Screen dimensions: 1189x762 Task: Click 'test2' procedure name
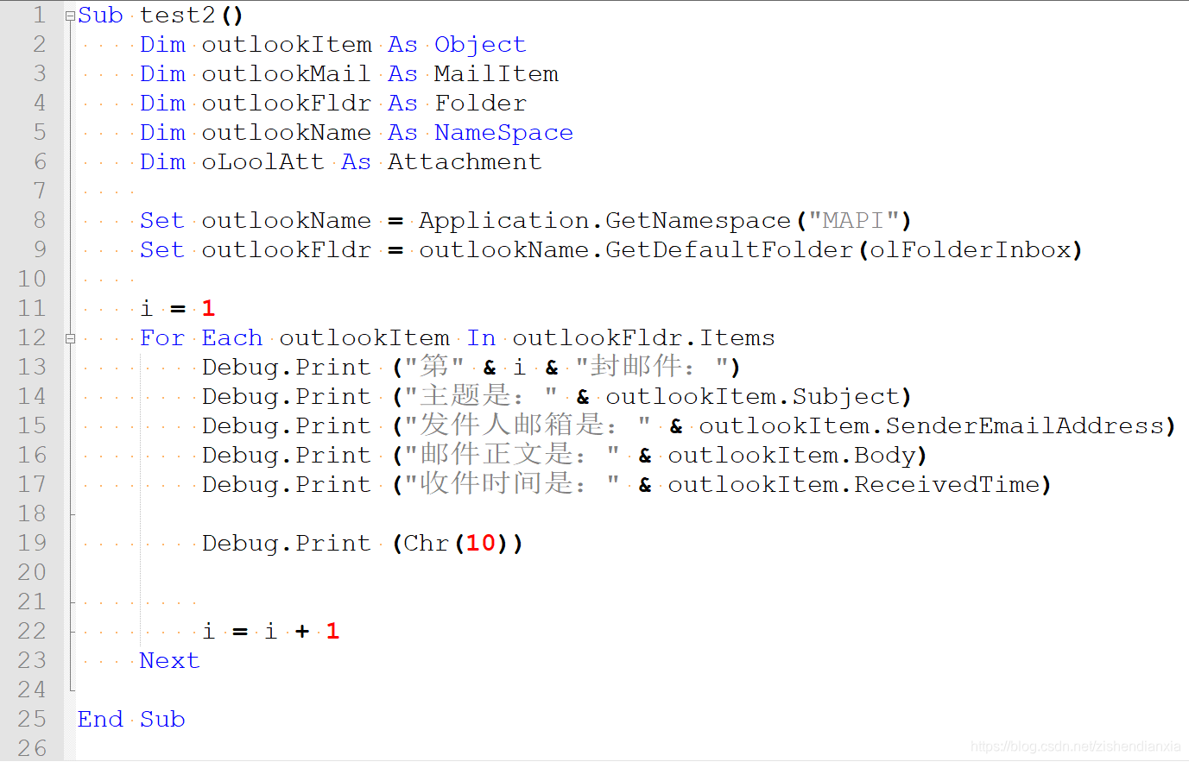click(x=178, y=16)
